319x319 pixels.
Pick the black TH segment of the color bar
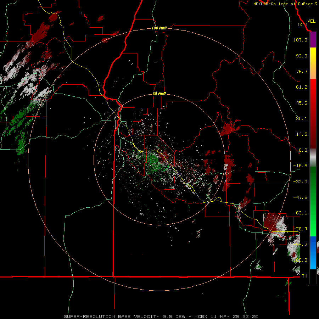(x=313, y=276)
